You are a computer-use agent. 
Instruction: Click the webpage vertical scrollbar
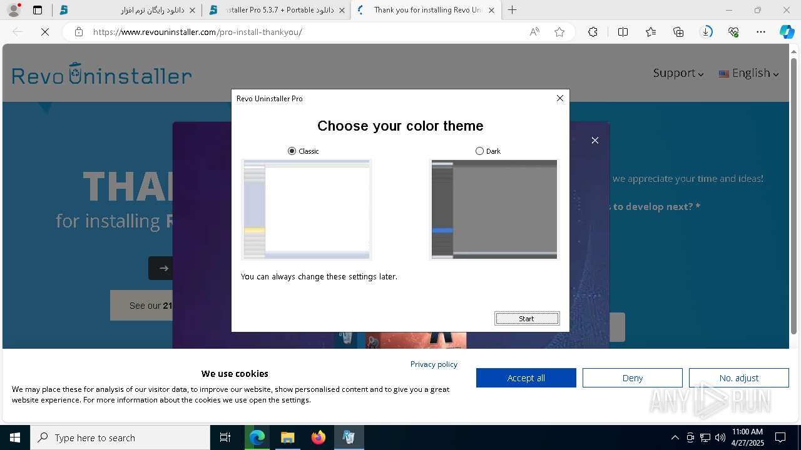795,197
